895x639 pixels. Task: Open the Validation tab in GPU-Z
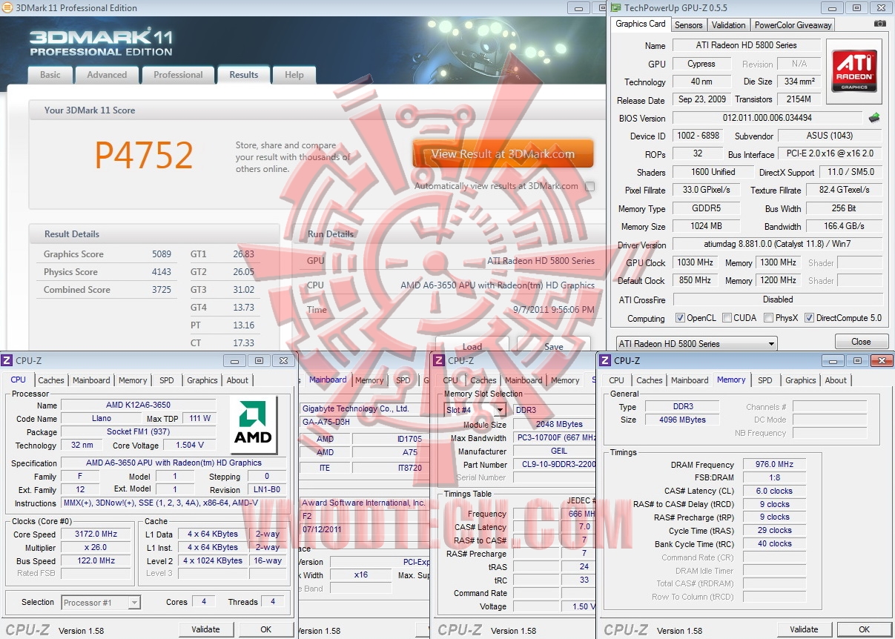pyautogui.click(x=728, y=24)
